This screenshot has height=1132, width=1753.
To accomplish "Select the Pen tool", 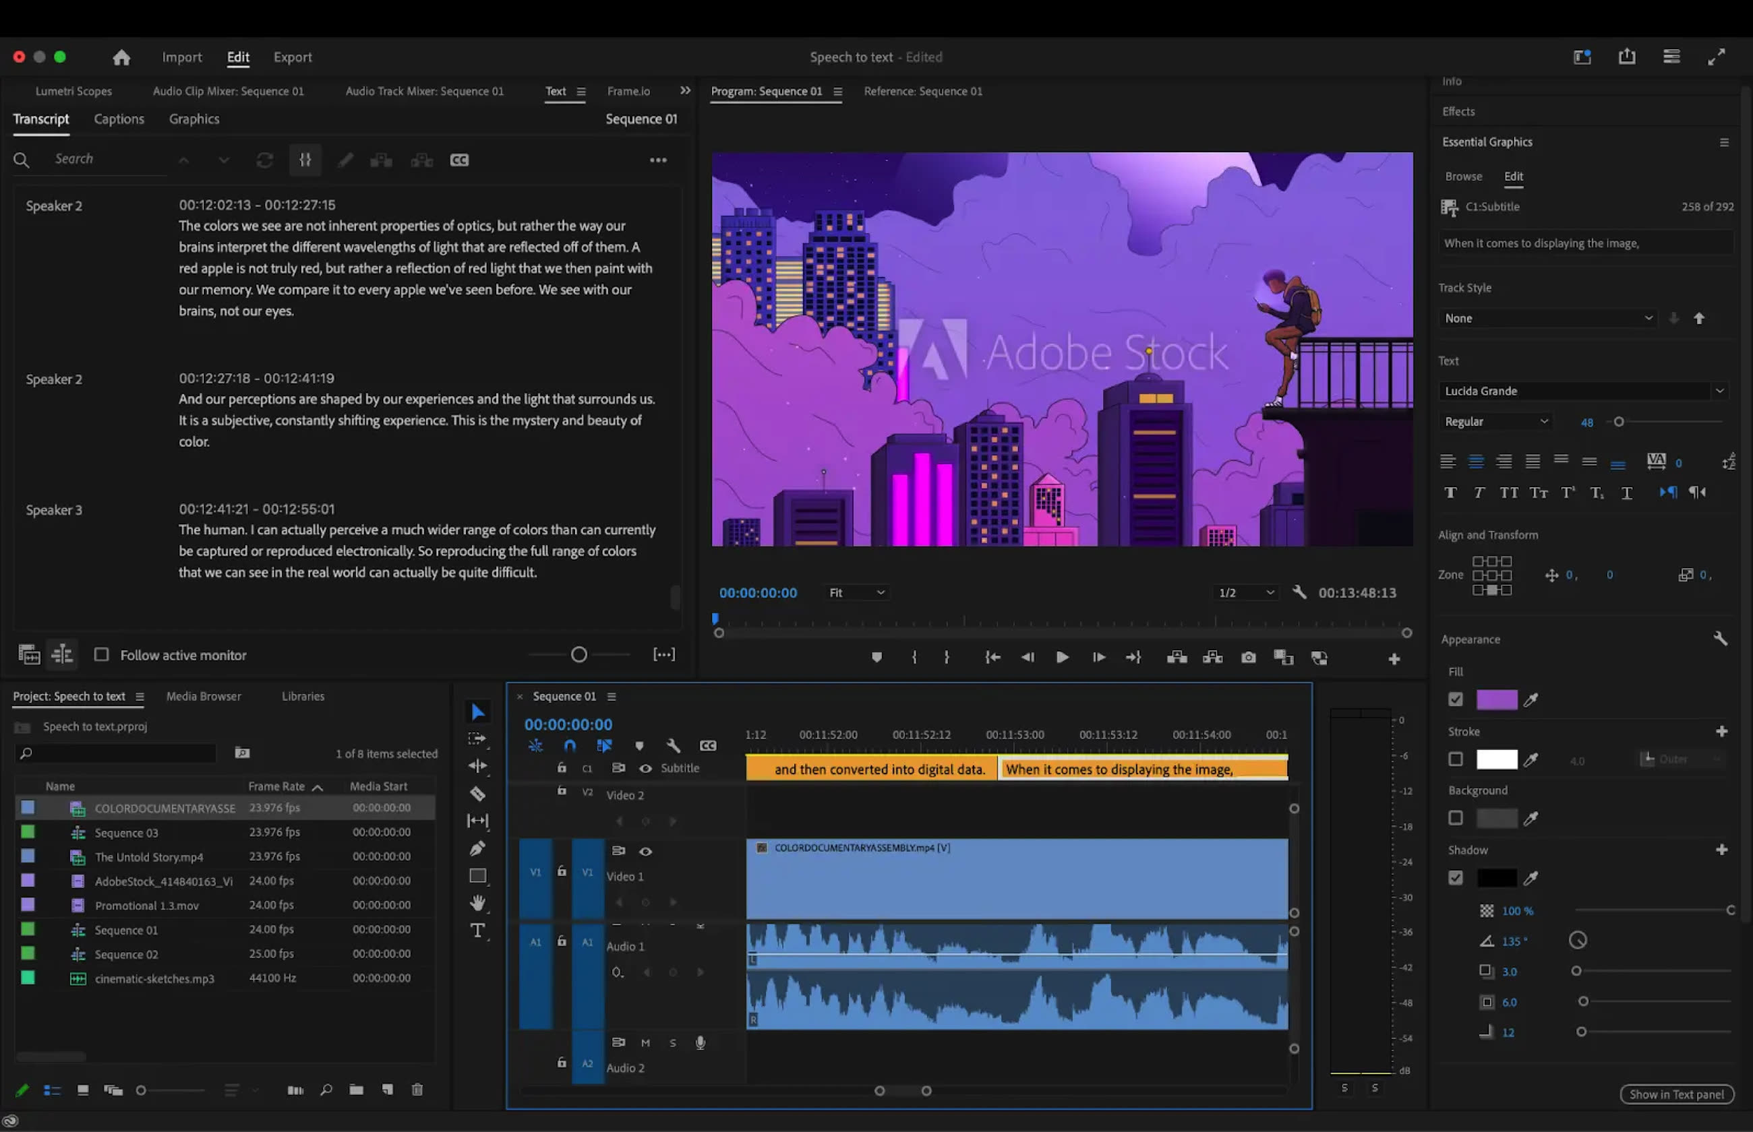I will [x=477, y=848].
